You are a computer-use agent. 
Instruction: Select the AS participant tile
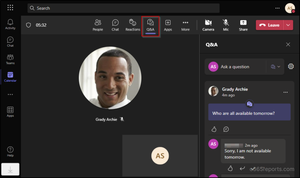click(x=160, y=156)
